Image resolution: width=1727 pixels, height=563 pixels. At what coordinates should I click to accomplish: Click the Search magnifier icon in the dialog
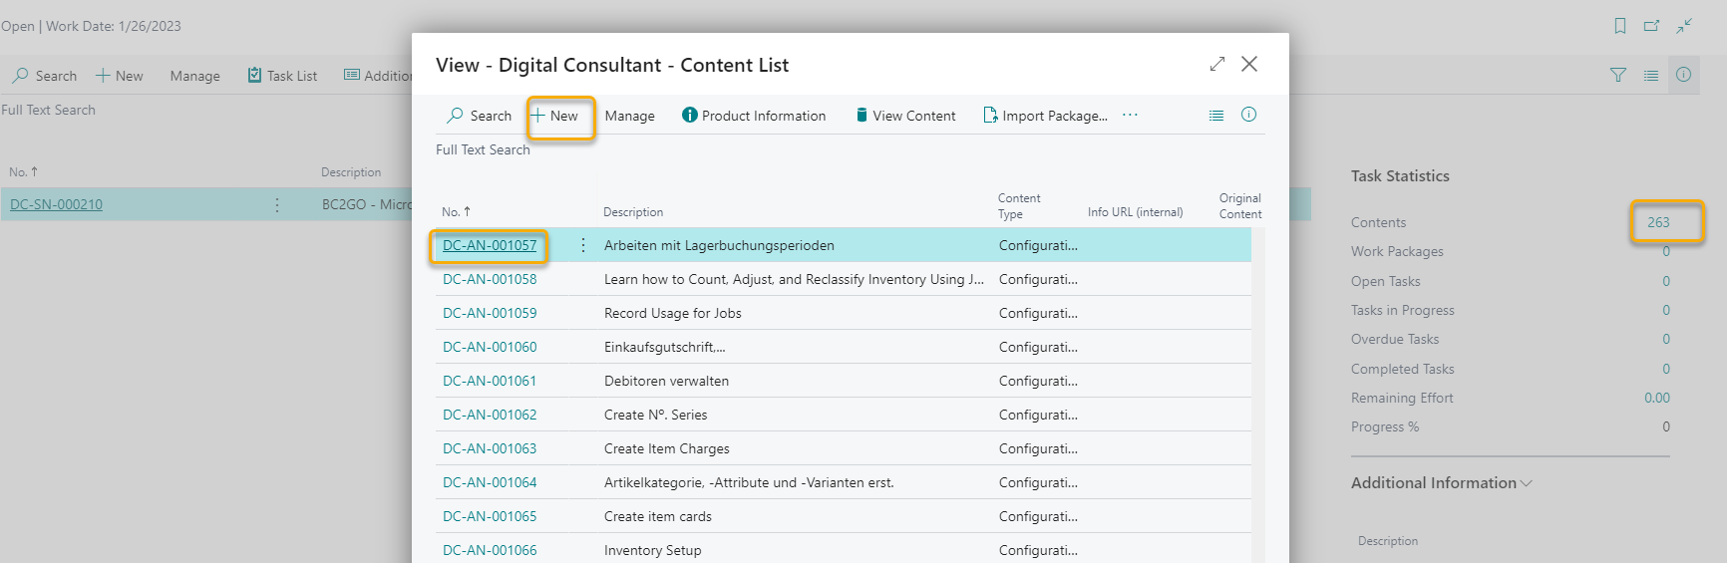456,116
